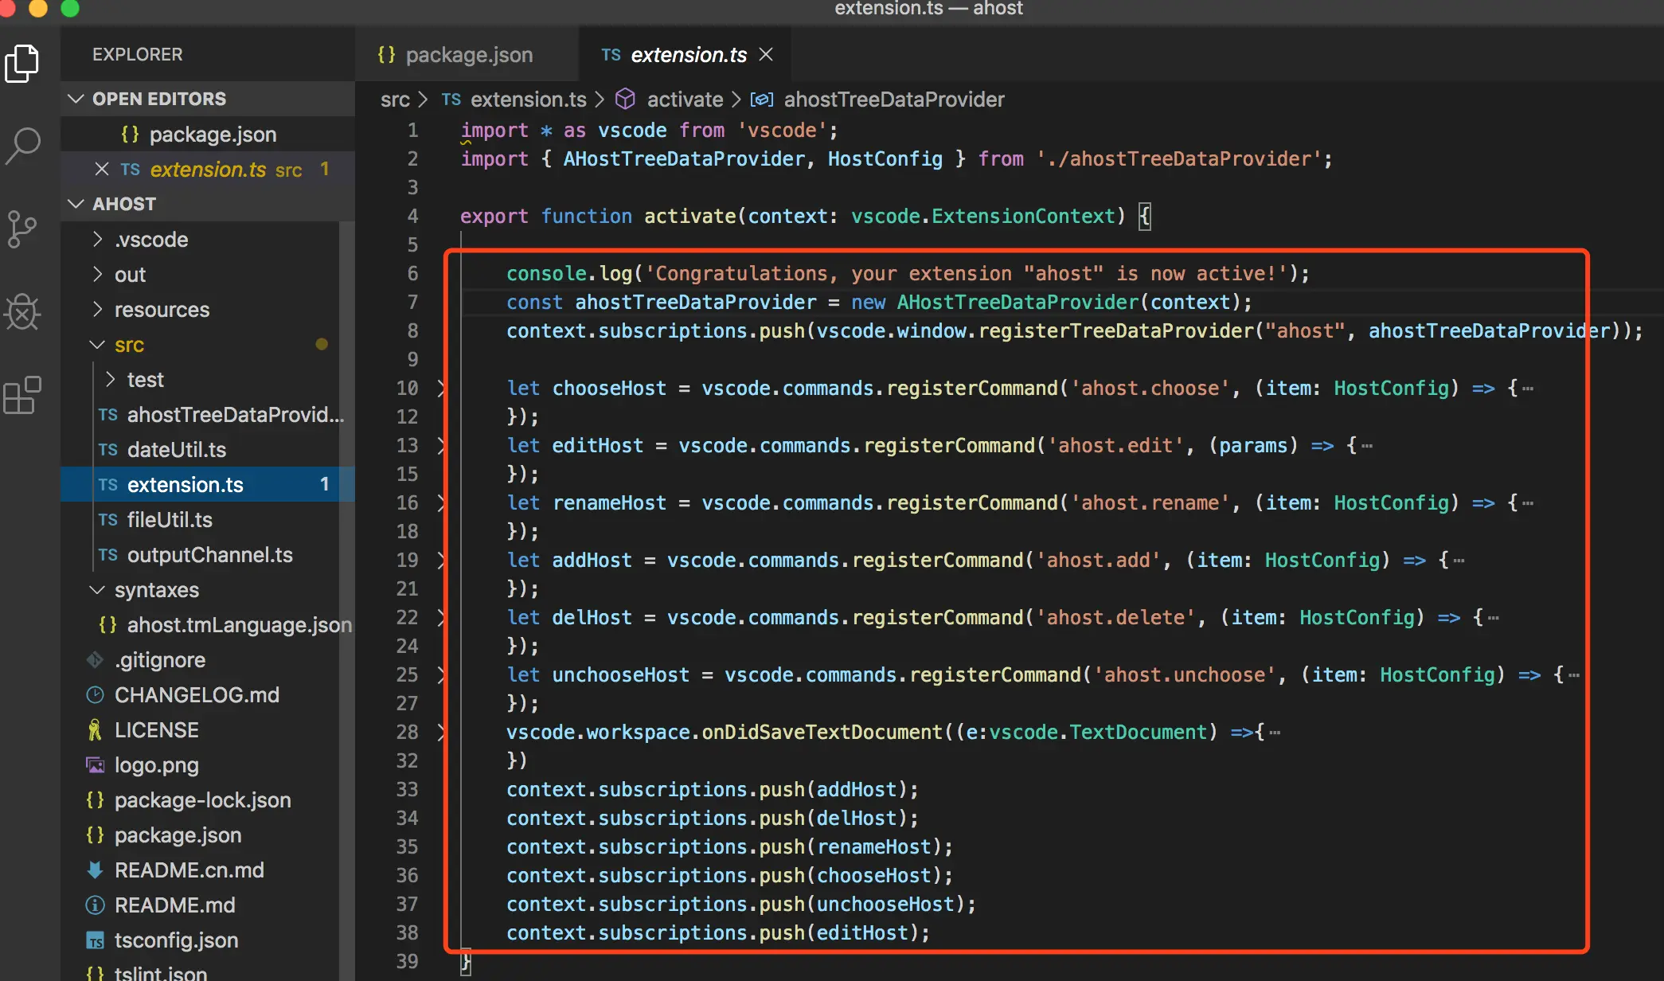Open the Run and Debug icon
The height and width of the screenshot is (981, 1664).
click(x=22, y=312)
